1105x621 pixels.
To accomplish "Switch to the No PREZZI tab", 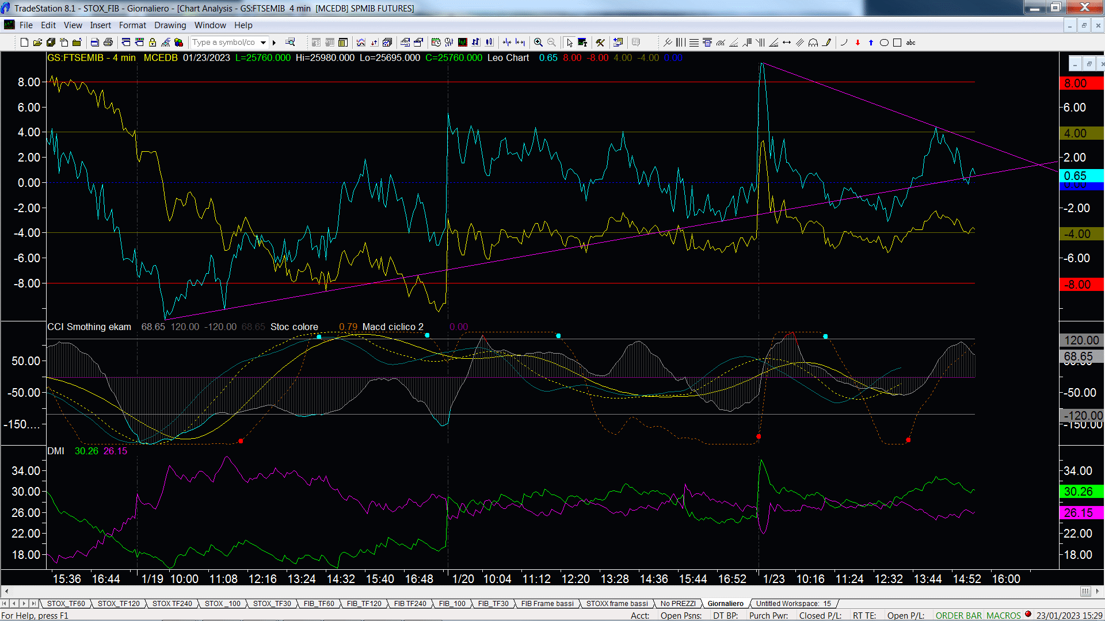I will [678, 603].
